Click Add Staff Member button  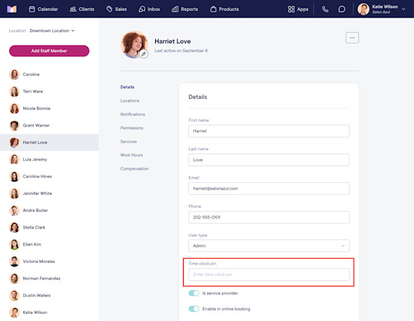[x=49, y=51]
